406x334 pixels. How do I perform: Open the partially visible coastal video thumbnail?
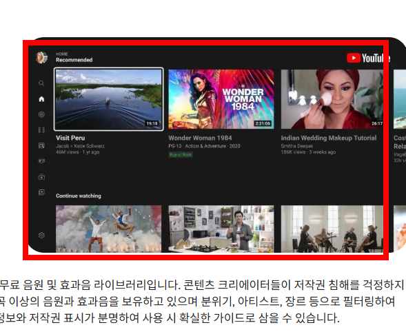pos(400,99)
